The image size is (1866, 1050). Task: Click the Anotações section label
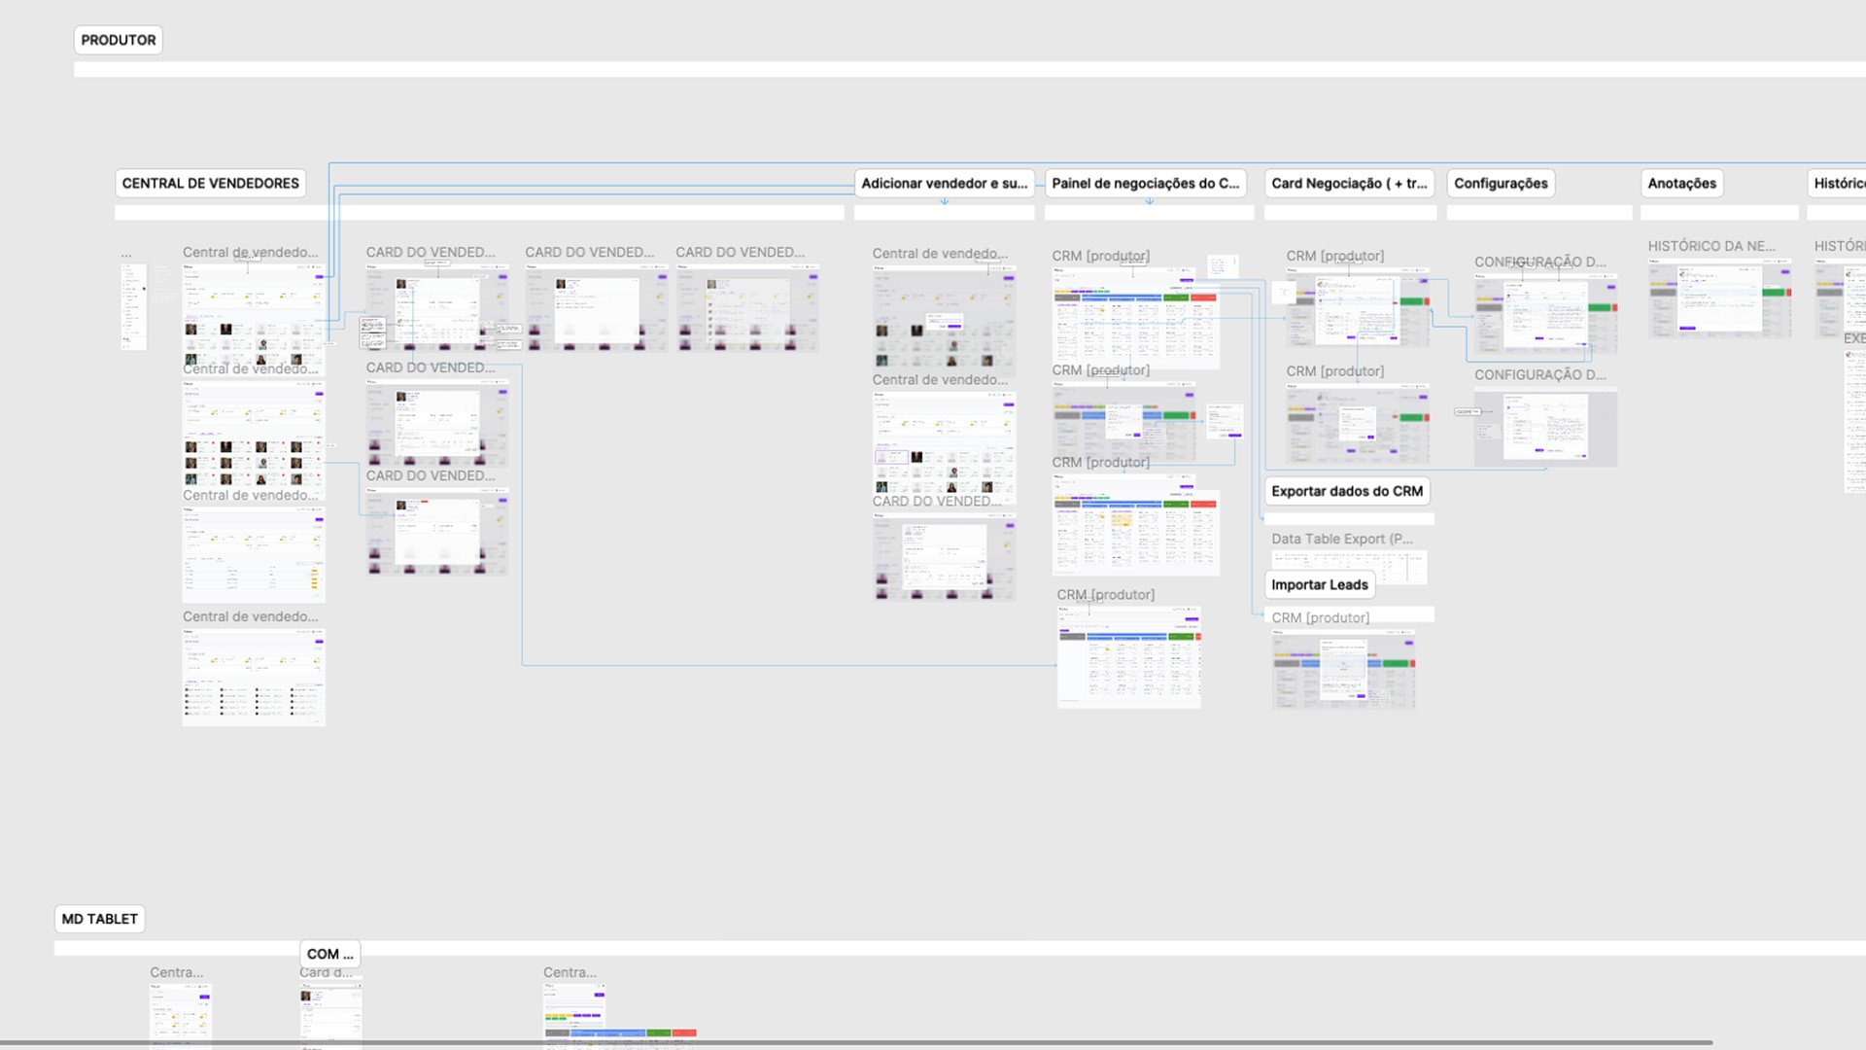(1681, 183)
